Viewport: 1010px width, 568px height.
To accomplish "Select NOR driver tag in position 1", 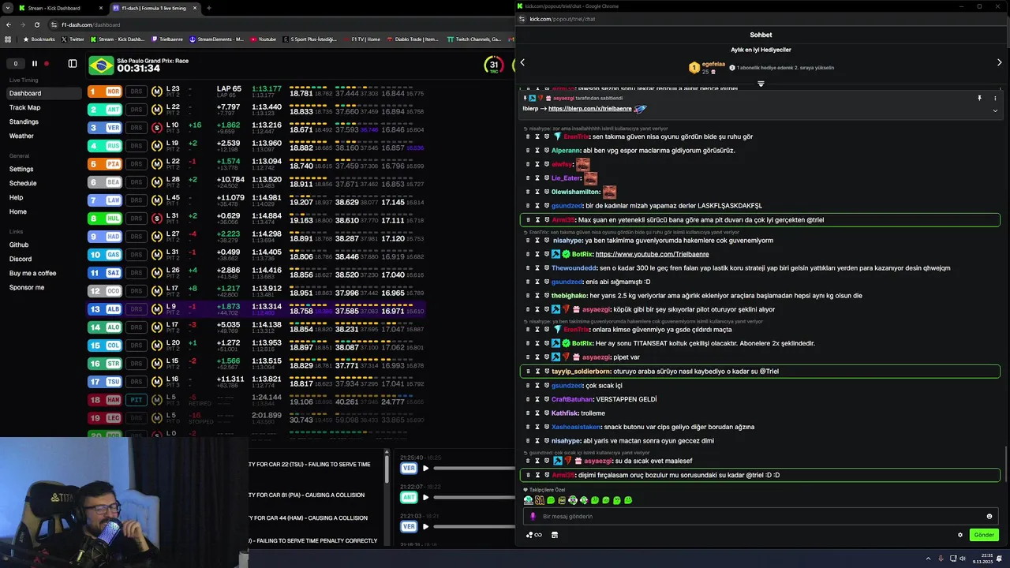I will pos(105,92).
